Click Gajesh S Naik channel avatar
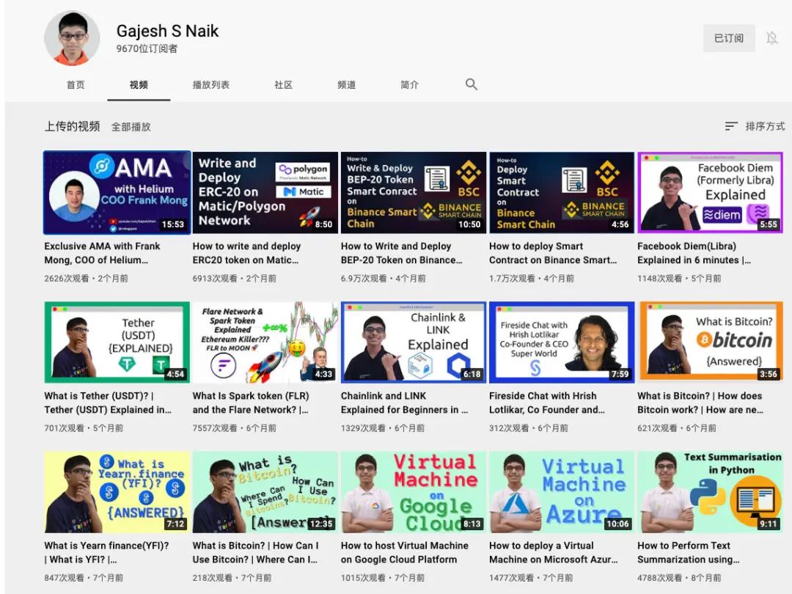 pyautogui.click(x=72, y=38)
